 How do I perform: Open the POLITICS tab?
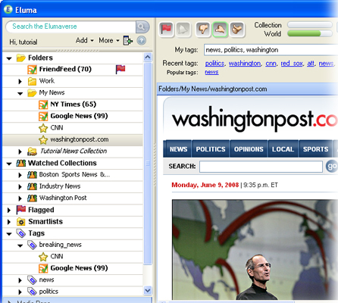[x=211, y=149]
